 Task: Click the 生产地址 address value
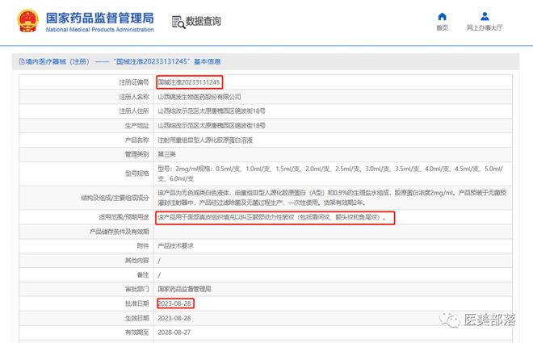tap(212, 126)
